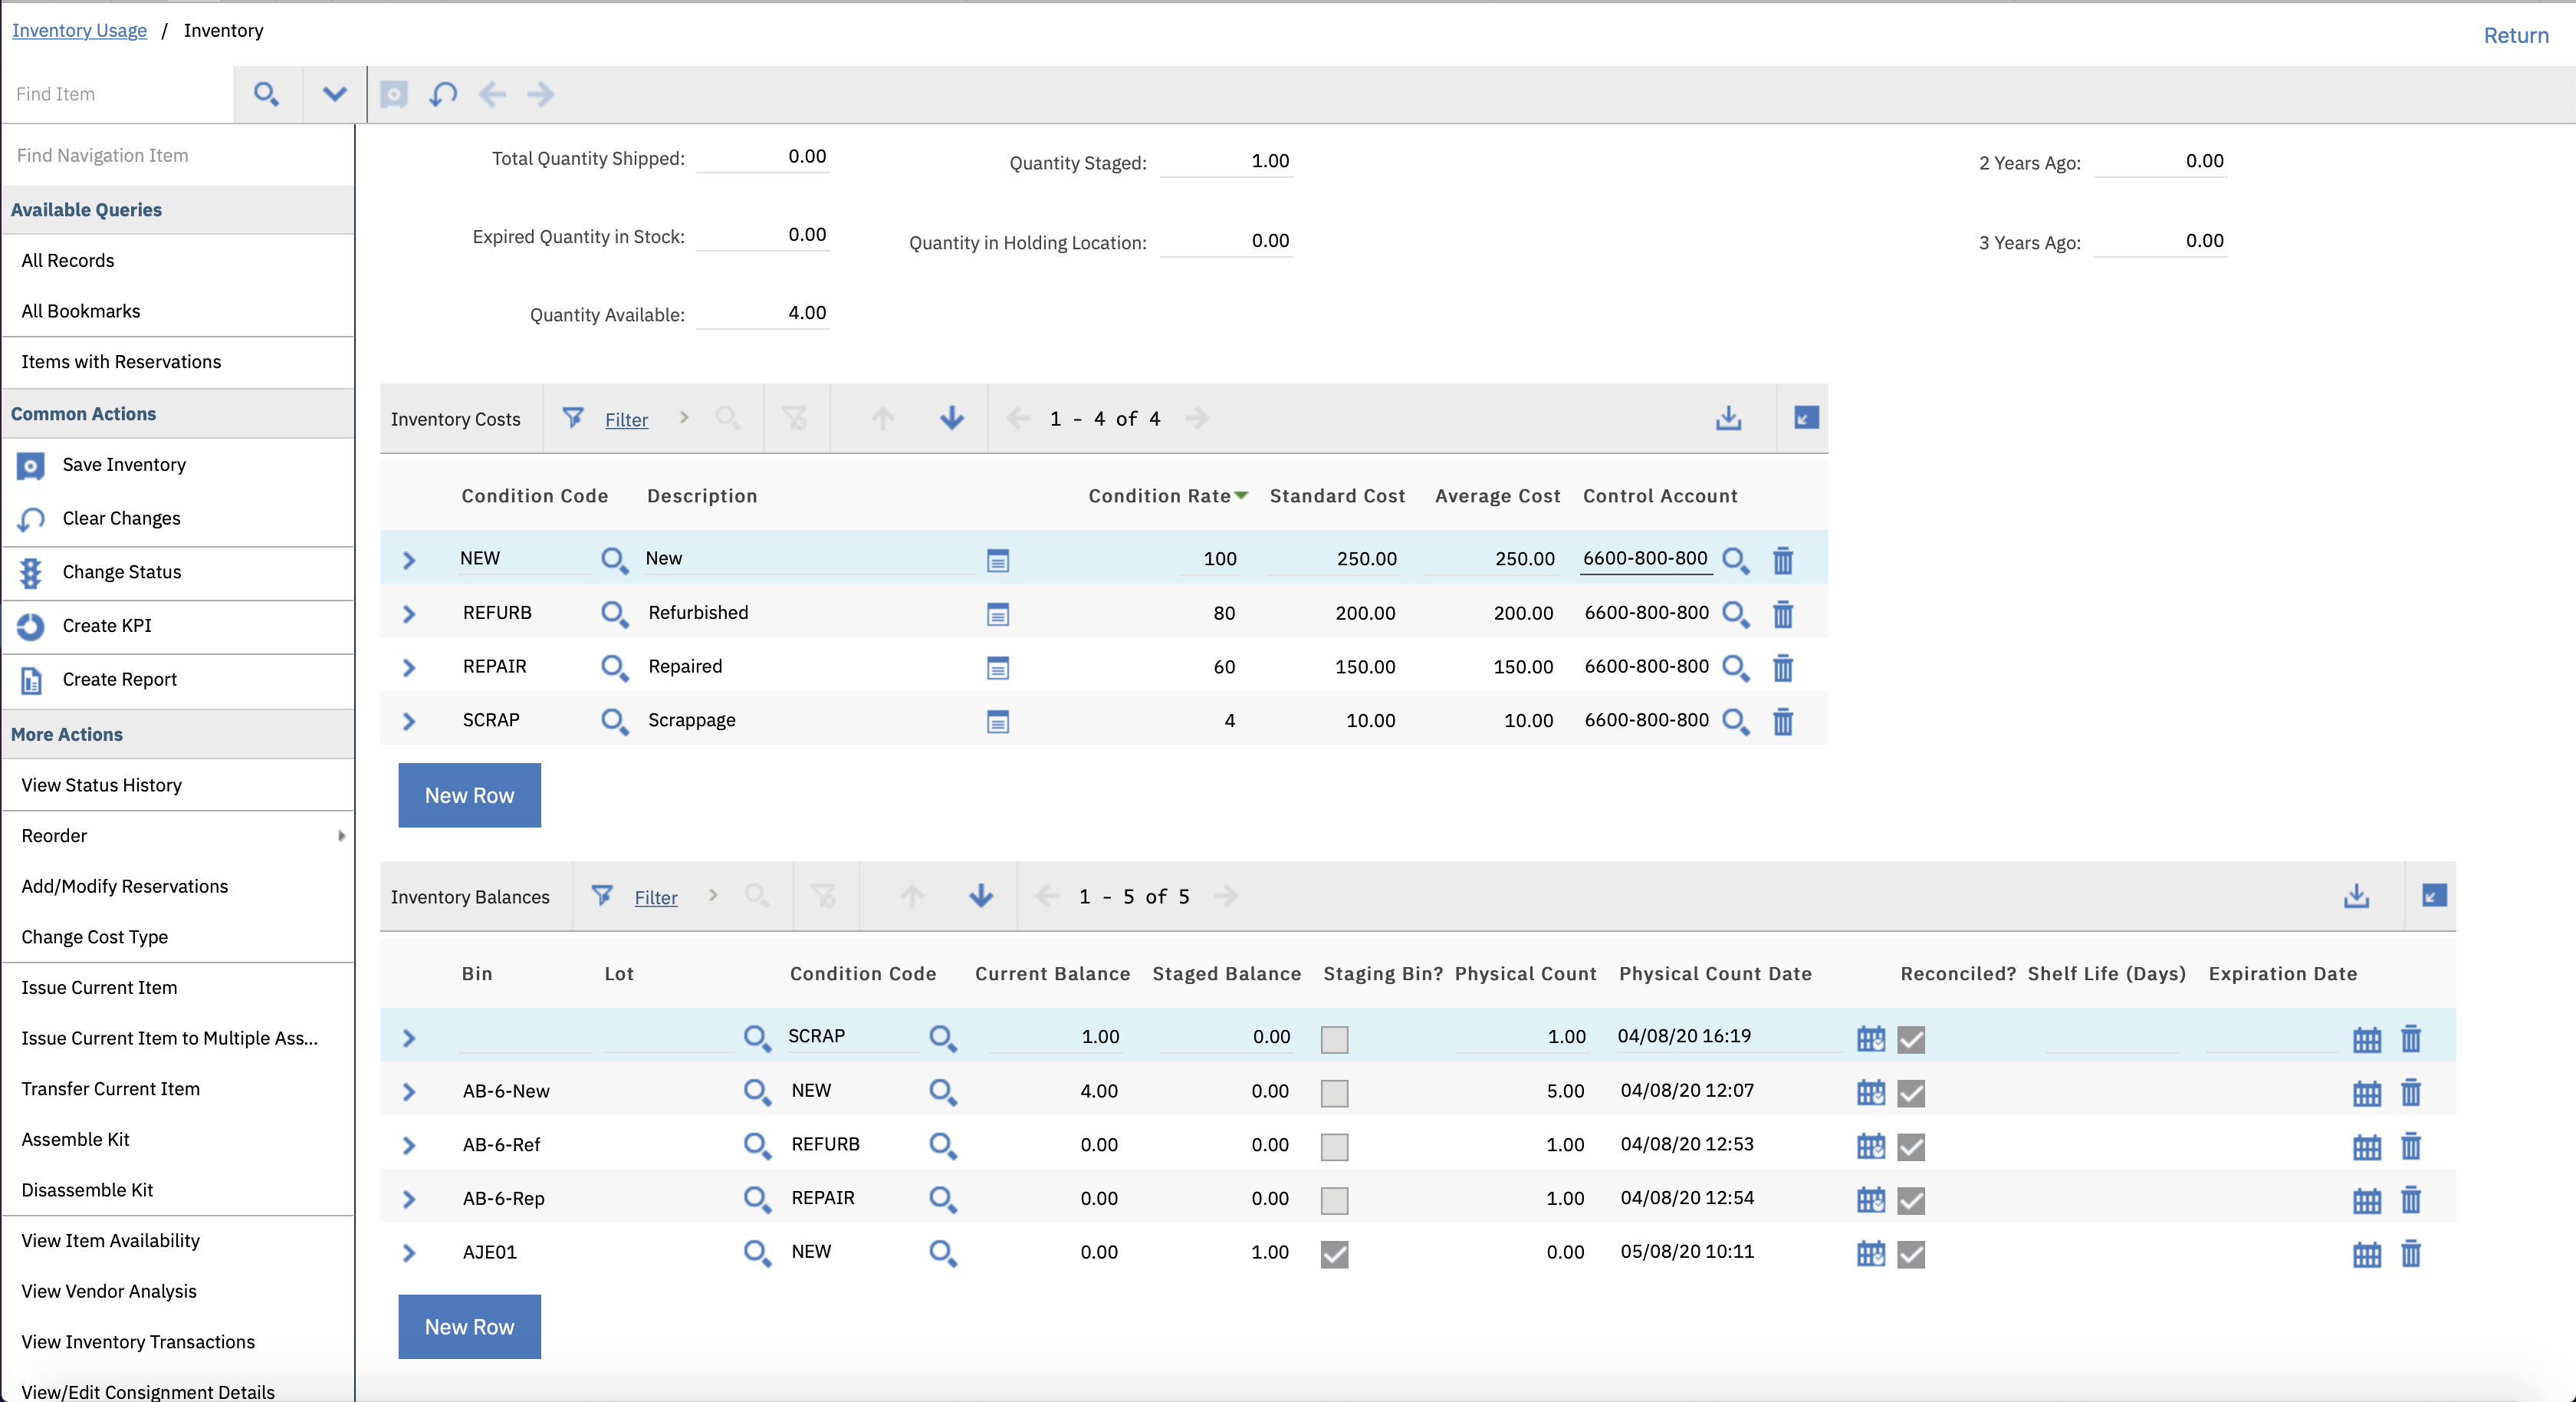Screen dimensions: 2576x1402
Task: Uncheck the Staging Bin box on AJE01 row
Action: point(1334,1254)
